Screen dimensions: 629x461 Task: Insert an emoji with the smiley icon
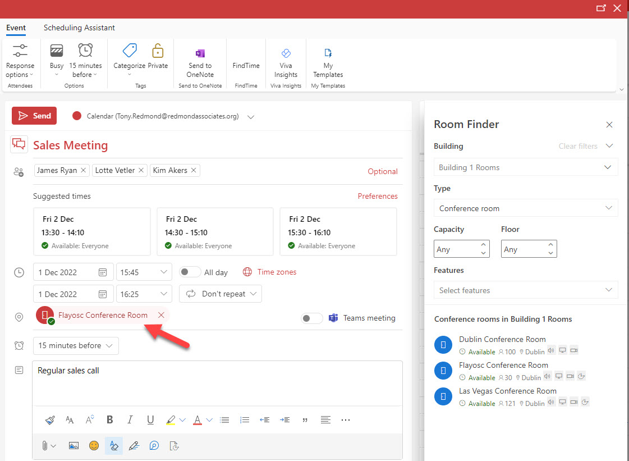point(94,446)
